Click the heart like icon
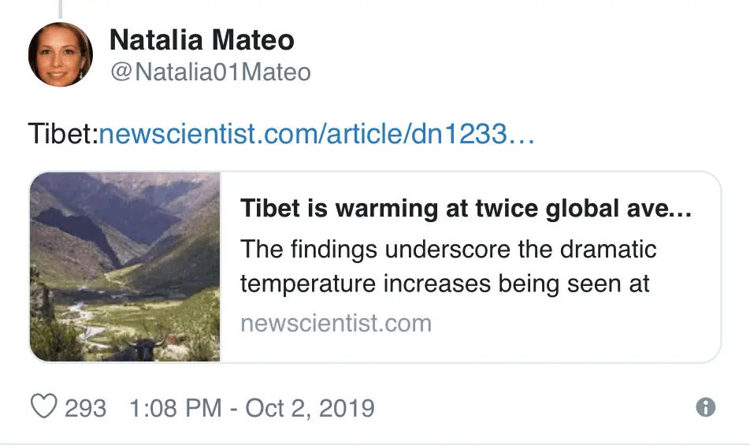Screen dimensions: 750x445 click(x=43, y=407)
